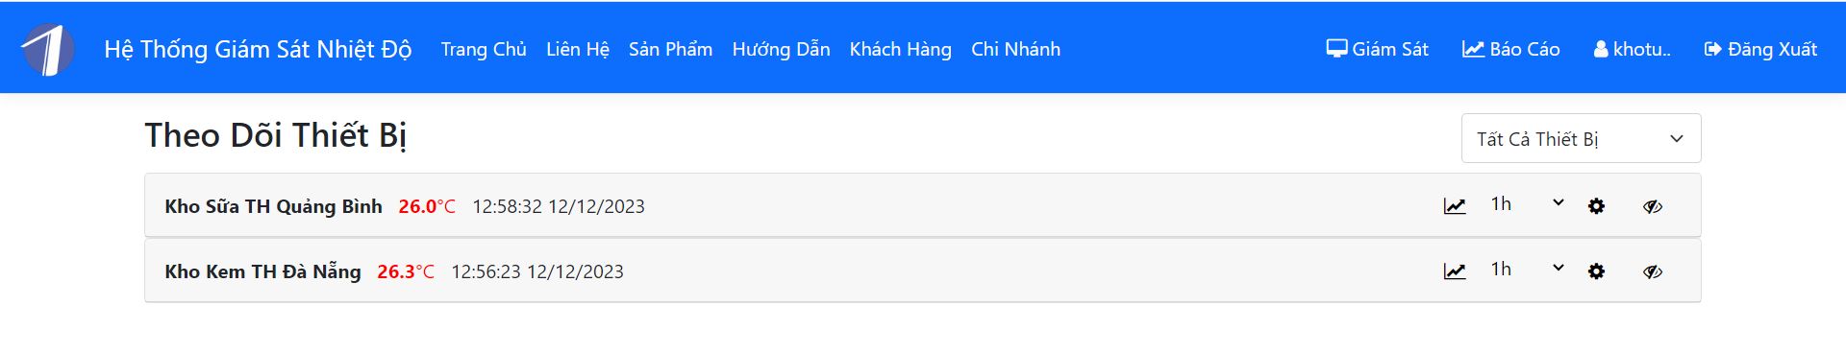Click the Đăng Xuất logout button
The image size is (1846, 353).
pos(1759,49)
